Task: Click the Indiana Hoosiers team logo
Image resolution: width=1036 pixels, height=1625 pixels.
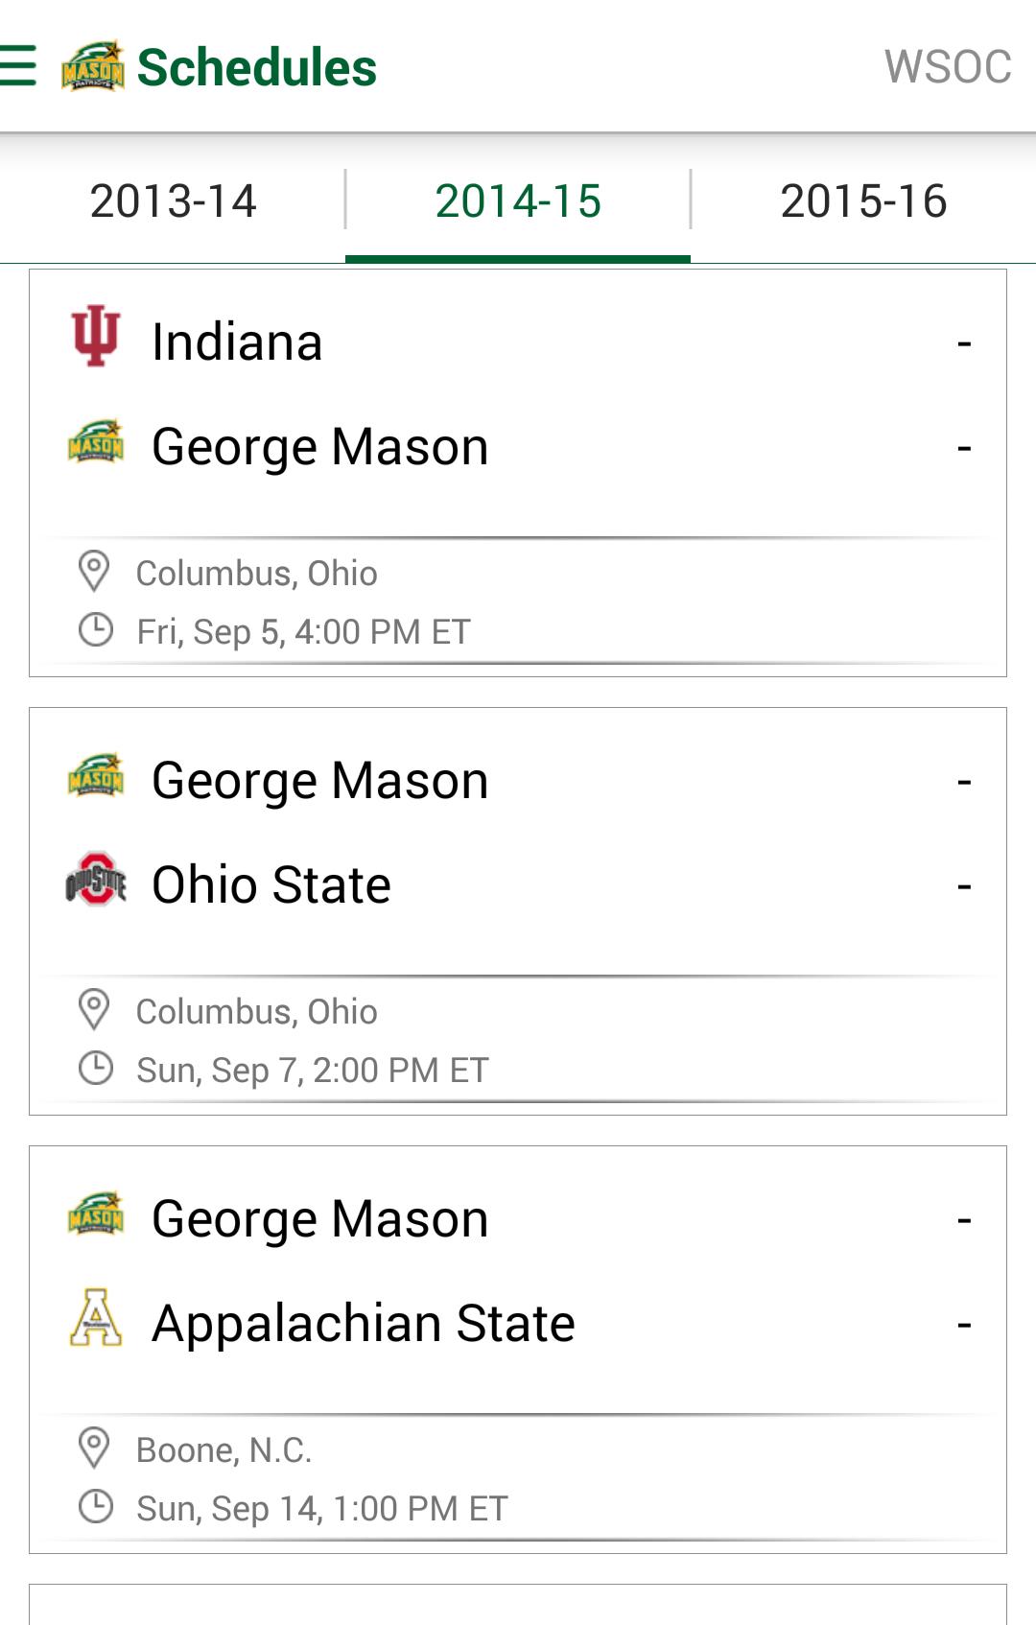Action: click(x=96, y=336)
